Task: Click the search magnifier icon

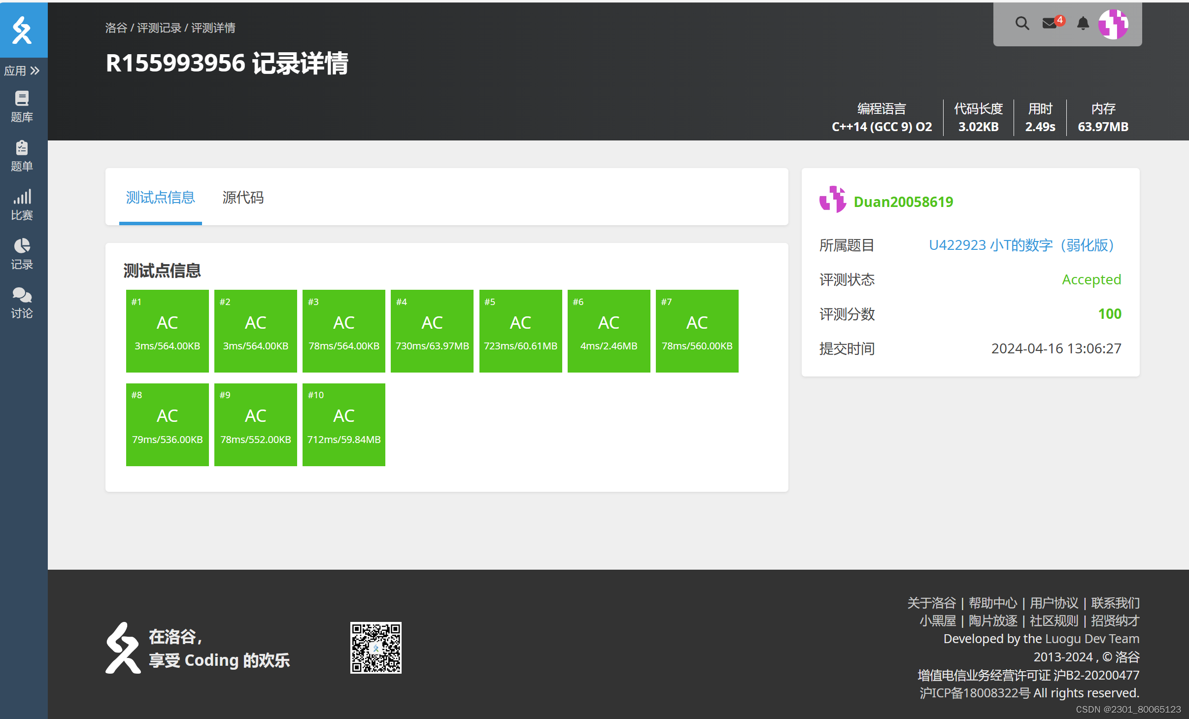Action: pos(1022,23)
